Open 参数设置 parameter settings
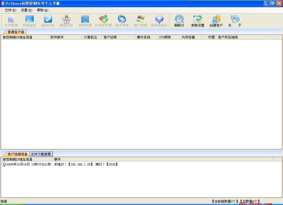This screenshot has height=205, width=283. tap(198, 21)
